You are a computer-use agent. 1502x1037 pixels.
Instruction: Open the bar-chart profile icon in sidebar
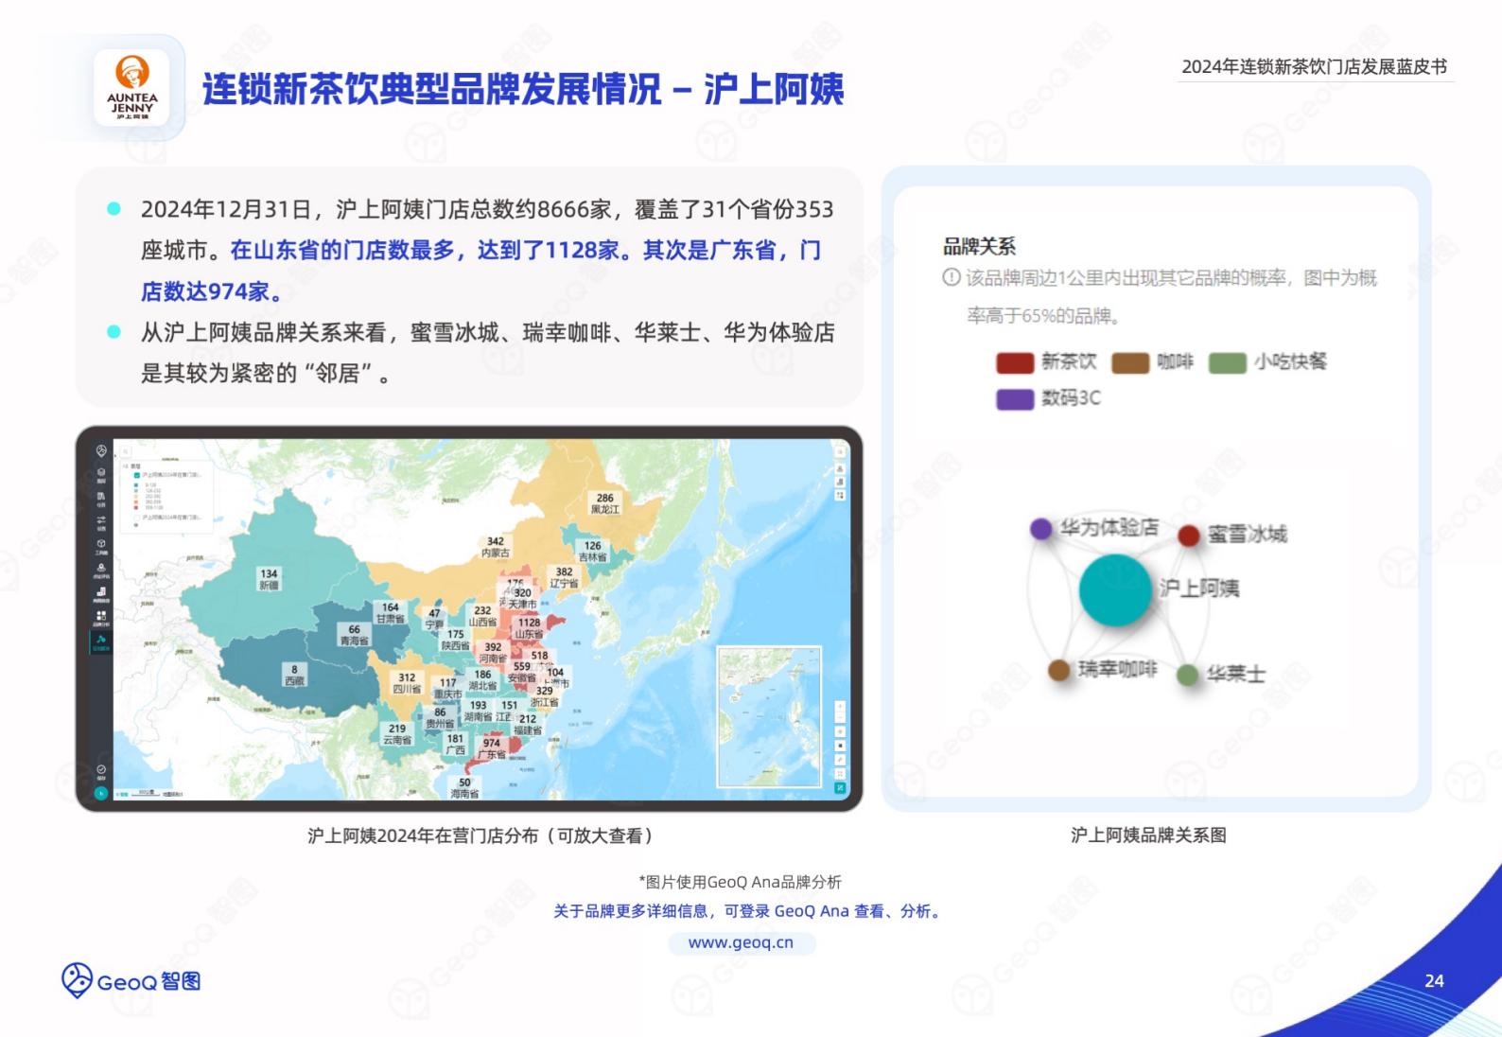click(x=101, y=593)
